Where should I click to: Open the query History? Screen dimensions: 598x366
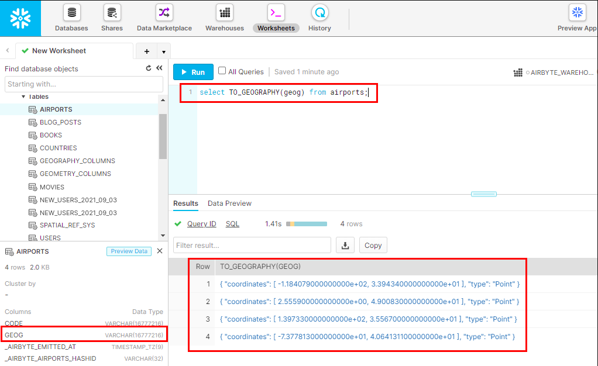(x=319, y=18)
